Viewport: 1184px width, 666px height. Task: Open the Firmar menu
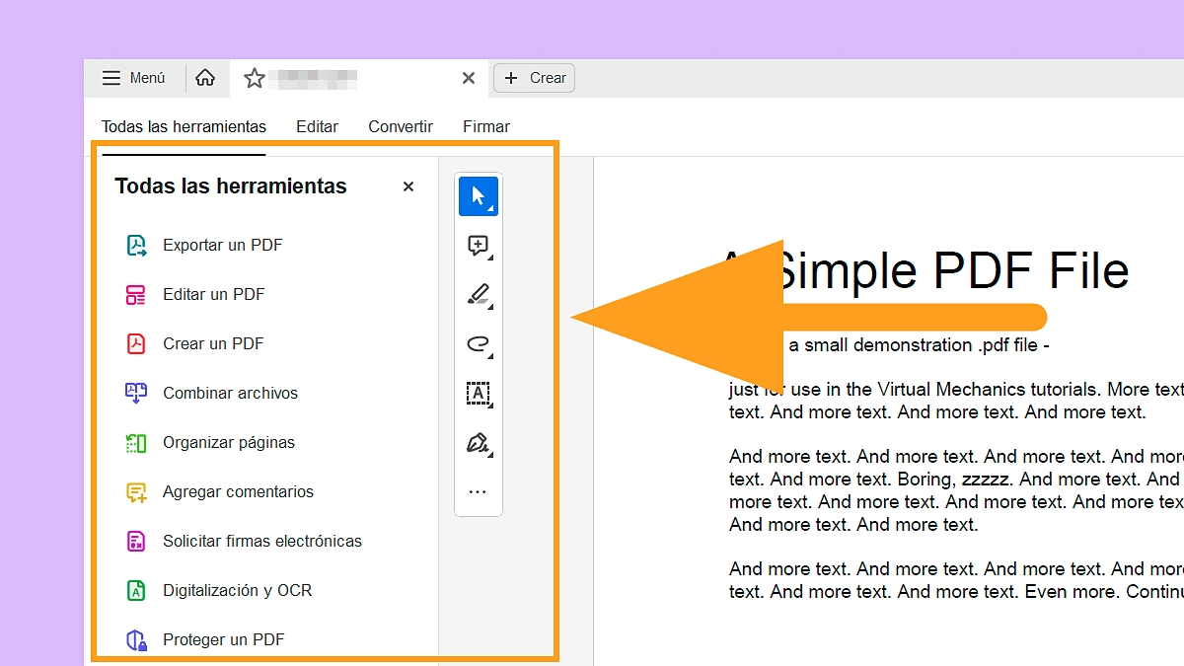click(x=485, y=126)
